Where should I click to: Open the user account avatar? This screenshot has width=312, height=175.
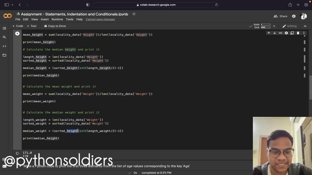point(303,16)
